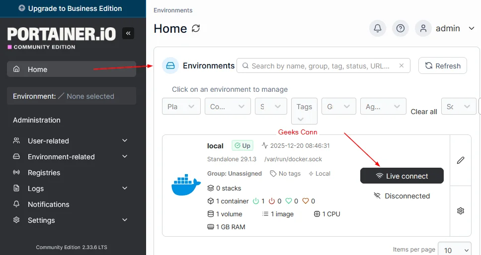Collapse the sidebar with double-chevron icon
481x255 pixels.
(128, 33)
